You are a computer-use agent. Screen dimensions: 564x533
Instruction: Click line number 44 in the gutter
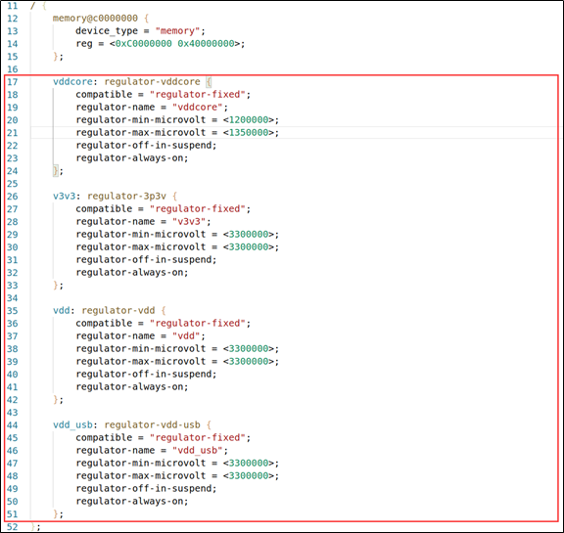pyautogui.click(x=12, y=425)
